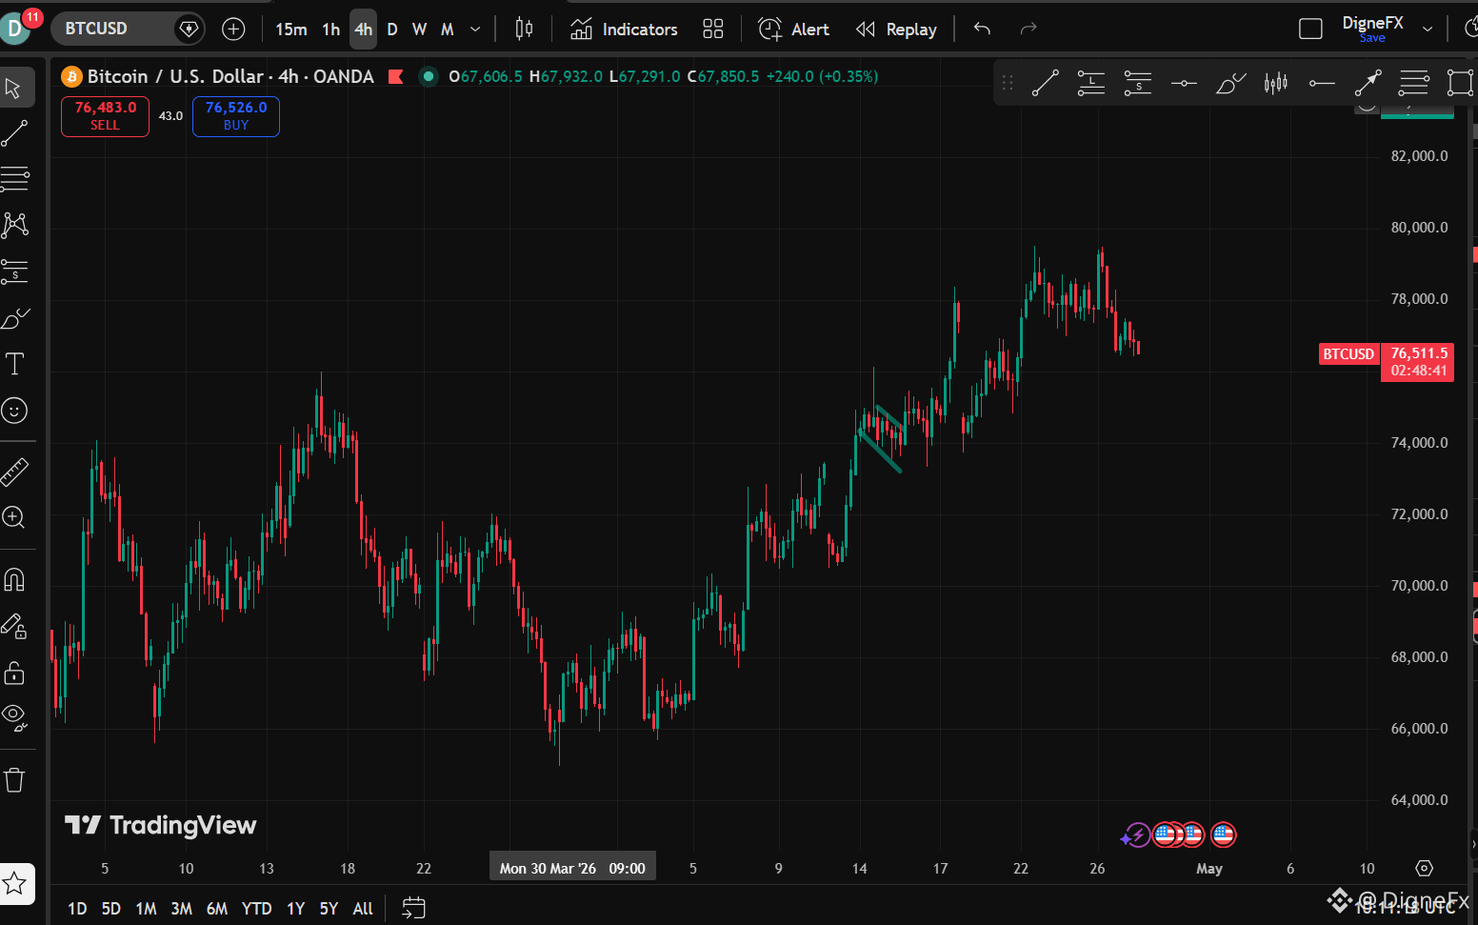The image size is (1478, 925).
Task: Toggle magnet mode for drawings
Action: 14,579
